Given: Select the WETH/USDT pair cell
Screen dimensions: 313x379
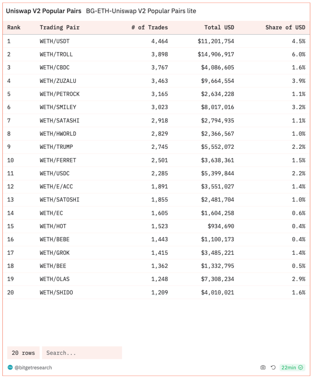Looking at the screenshot, I should coord(54,41).
